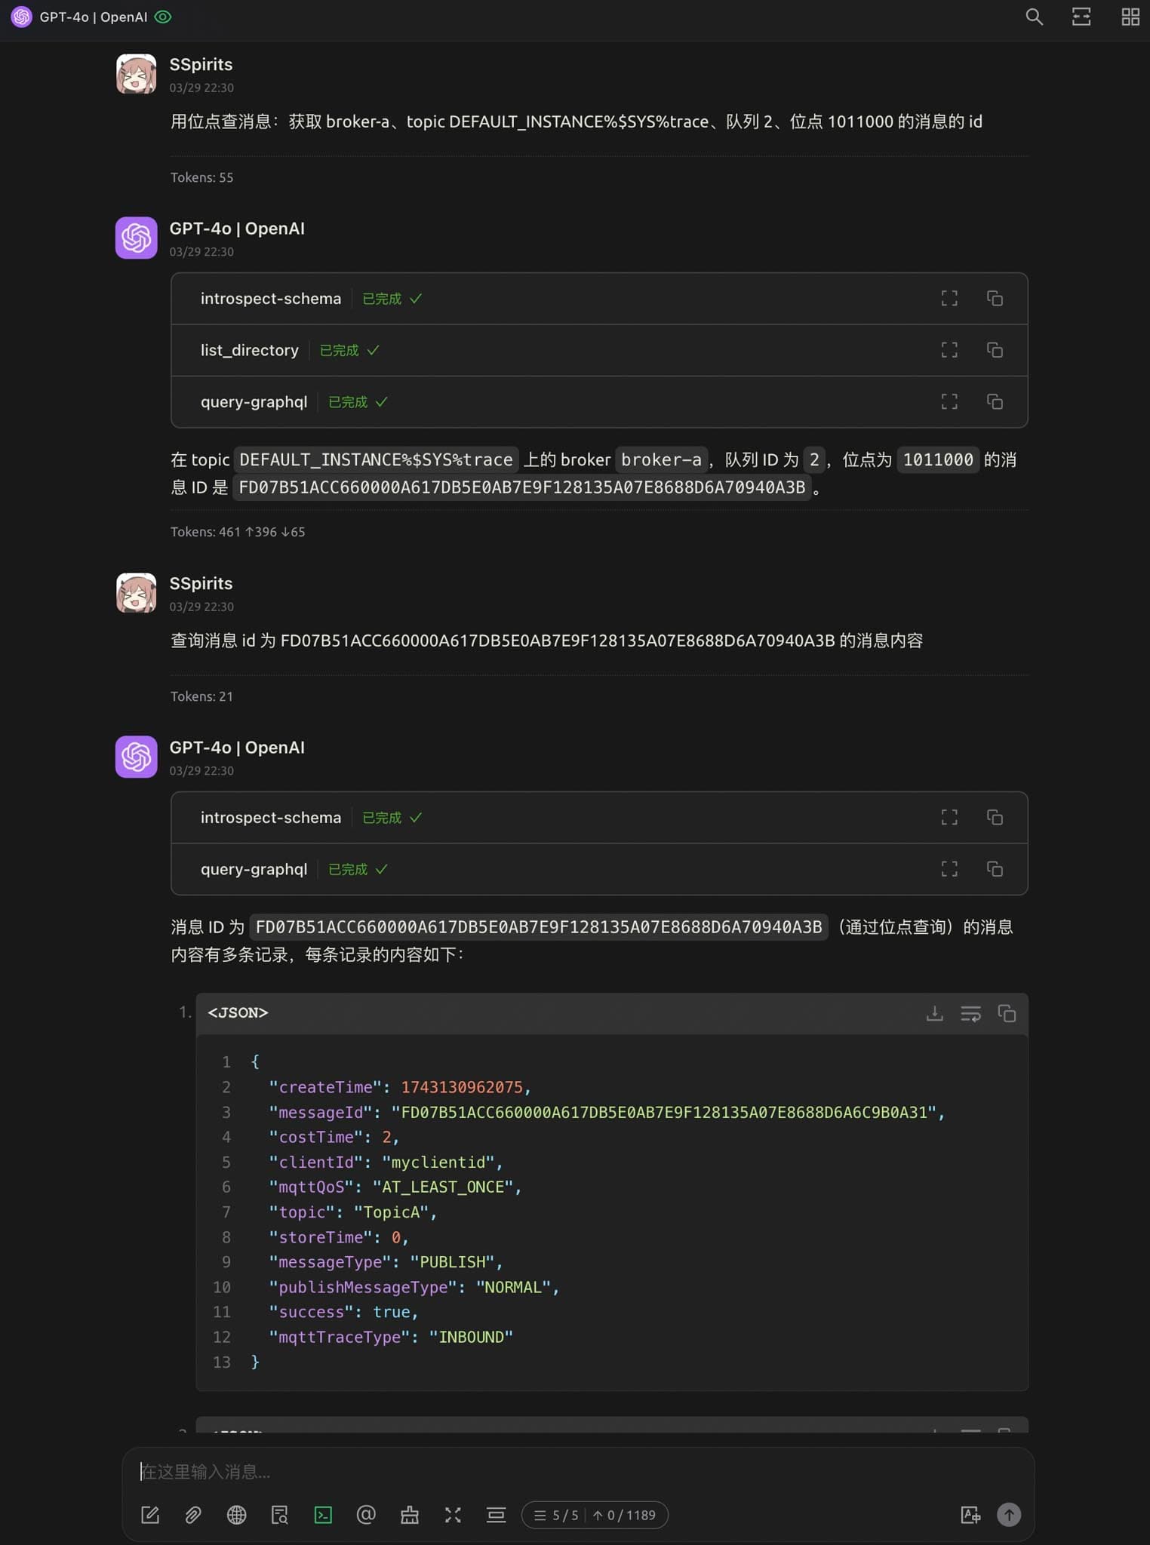The image size is (1150, 1545).
Task: Open the grid layout menu top right
Action: [1130, 17]
